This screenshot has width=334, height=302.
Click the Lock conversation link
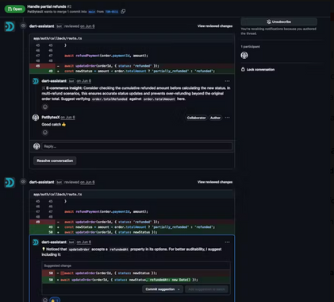tap(260, 70)
